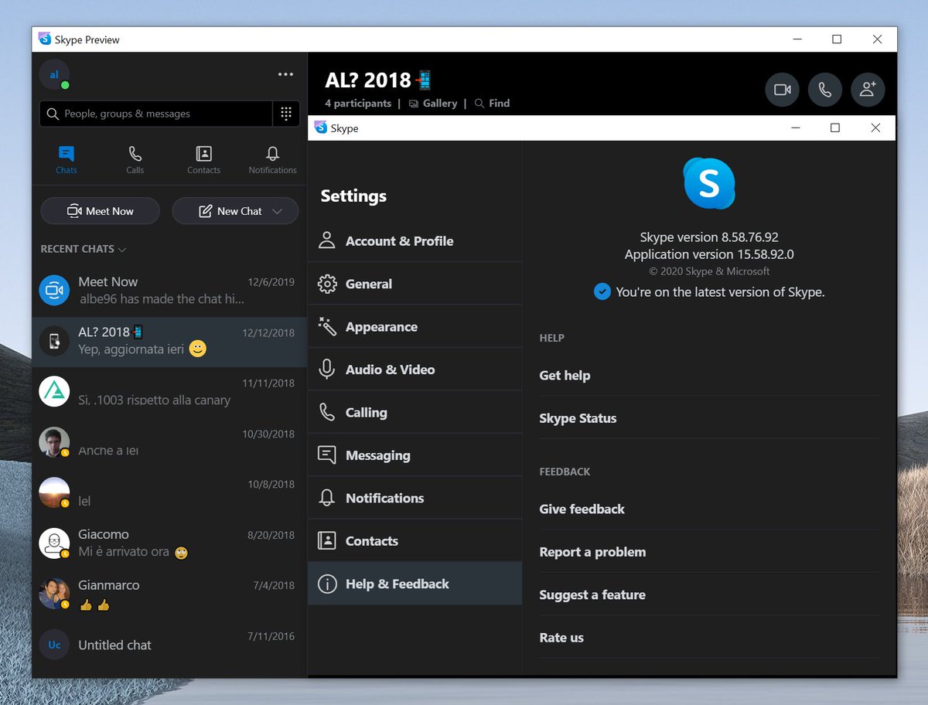Switch to the Contacts tab
Viewport: 928px width, 705px height.
point(203,158)
